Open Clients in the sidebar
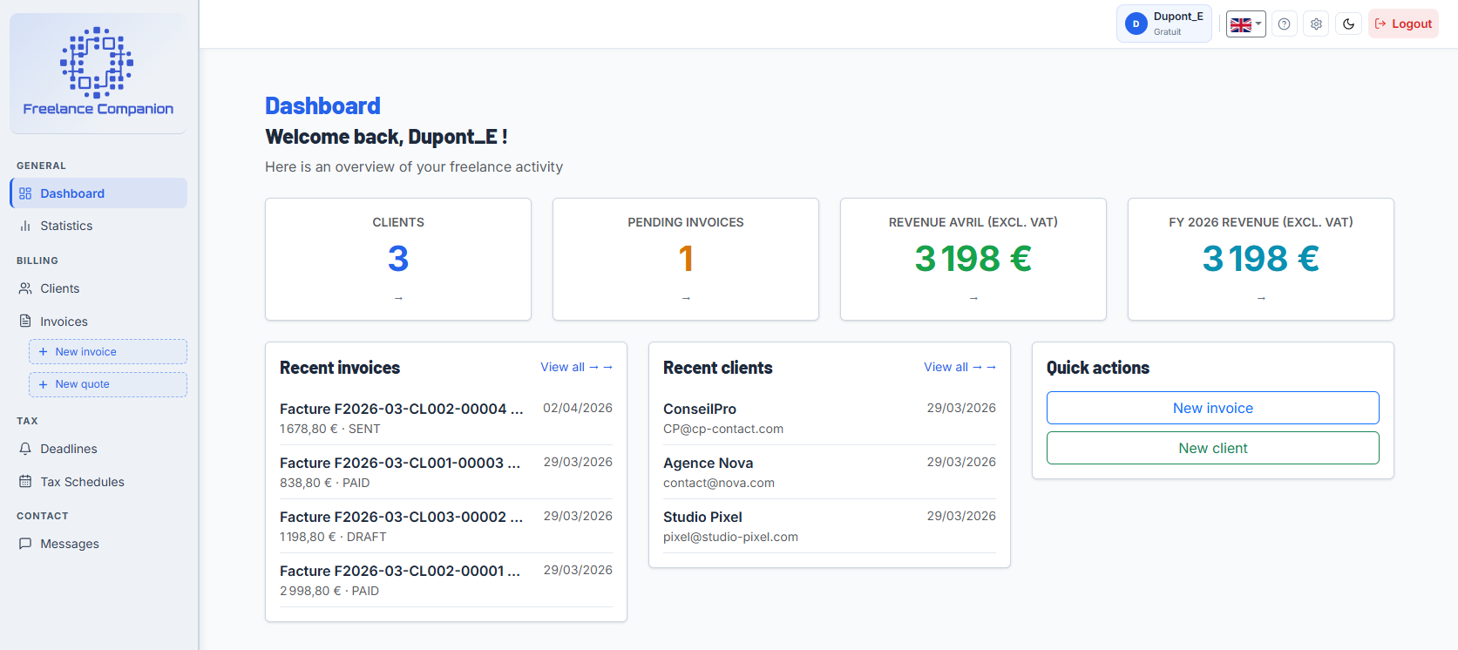 pos(98,288)
